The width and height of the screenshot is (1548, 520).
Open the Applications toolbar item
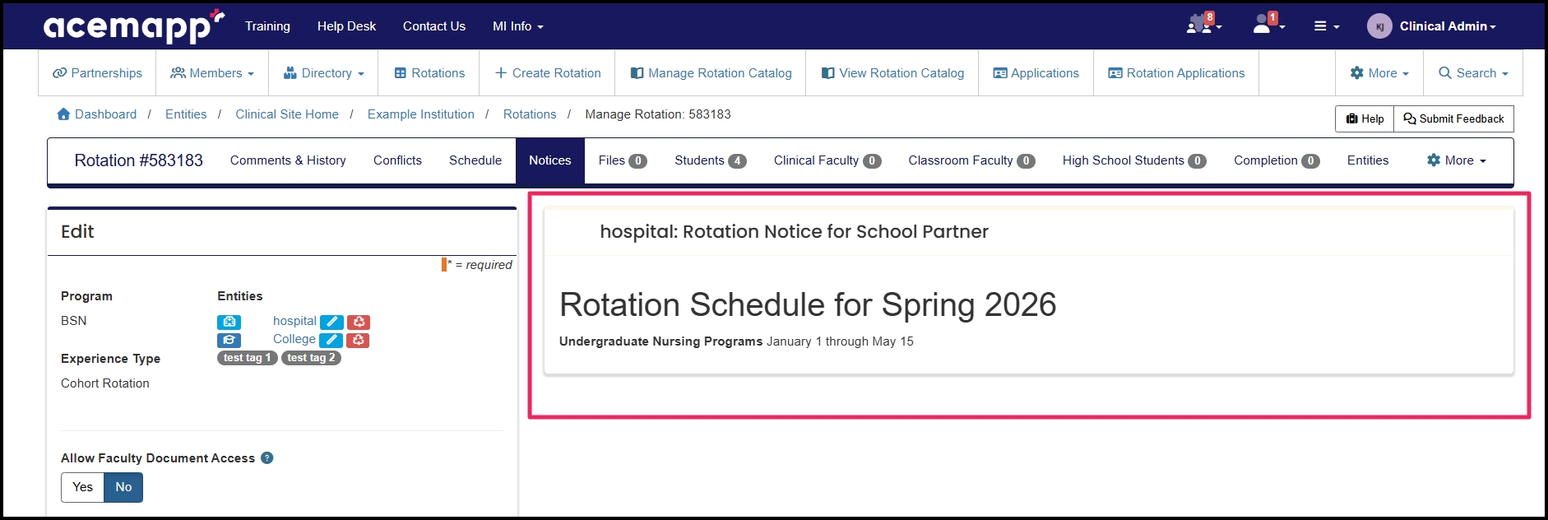tap(1036, 73)
